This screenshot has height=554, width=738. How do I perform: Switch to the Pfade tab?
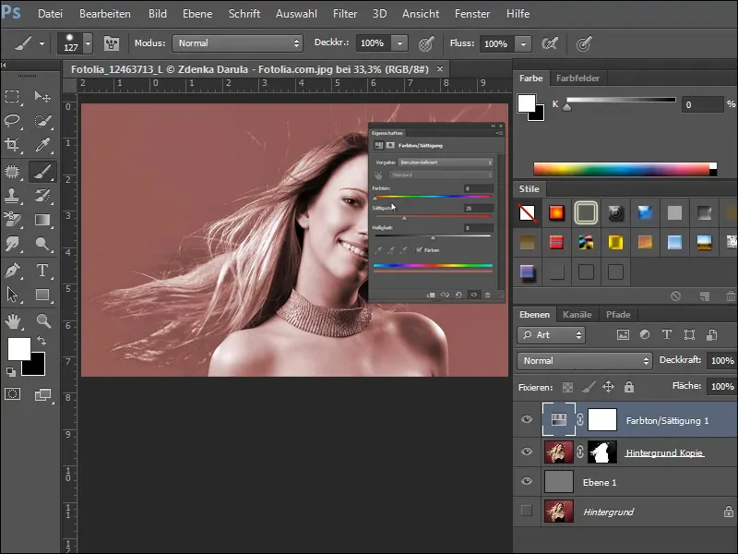tap(618, 314)
